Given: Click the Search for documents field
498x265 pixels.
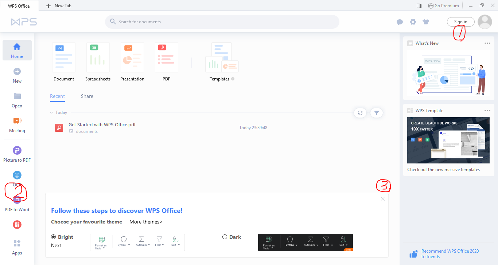Looking at the screenshot, I should coord(222,22).
